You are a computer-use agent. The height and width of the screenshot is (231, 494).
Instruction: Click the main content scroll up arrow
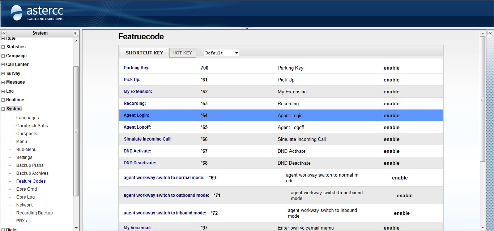482,33
